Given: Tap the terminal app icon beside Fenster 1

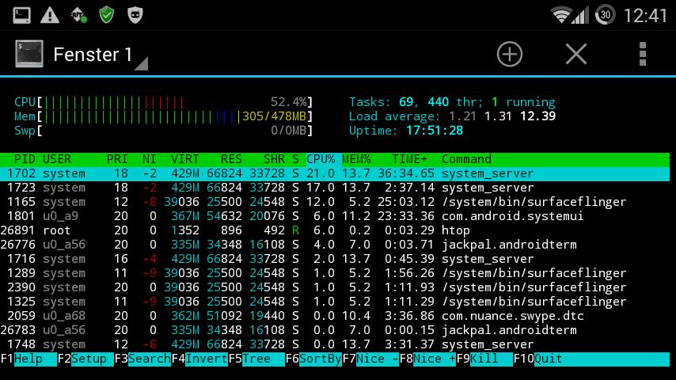Looking at the screenshot, I should click(x=29, y=54).
